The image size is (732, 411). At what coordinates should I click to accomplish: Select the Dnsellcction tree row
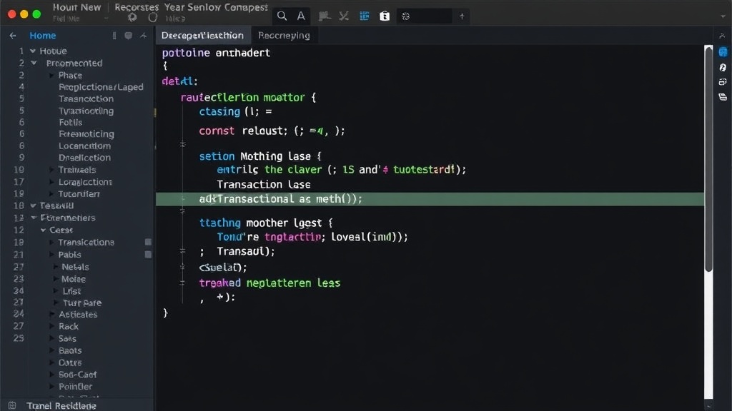[84, 158]
